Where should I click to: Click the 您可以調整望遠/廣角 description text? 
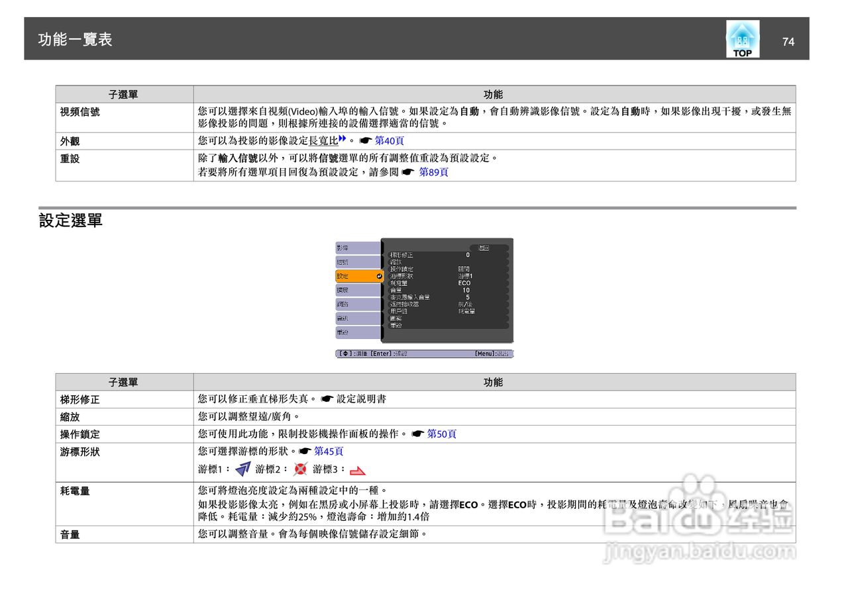point(249,416)
